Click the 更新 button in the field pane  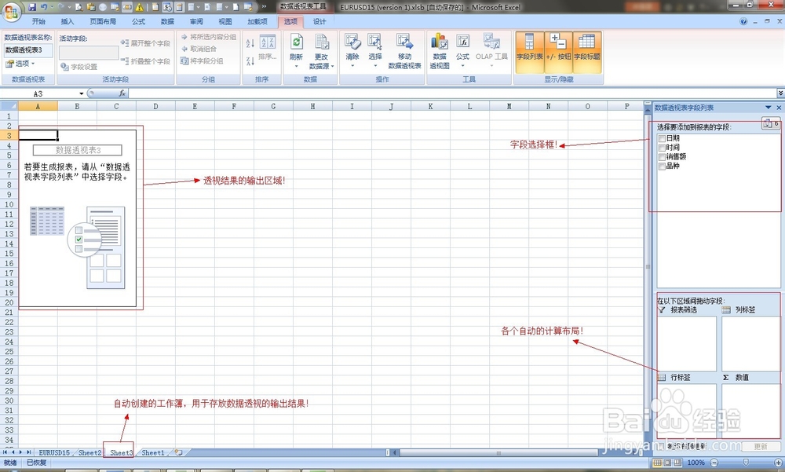point(759,446)
